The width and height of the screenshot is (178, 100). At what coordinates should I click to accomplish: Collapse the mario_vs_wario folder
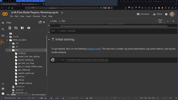(x=7, y=40)
